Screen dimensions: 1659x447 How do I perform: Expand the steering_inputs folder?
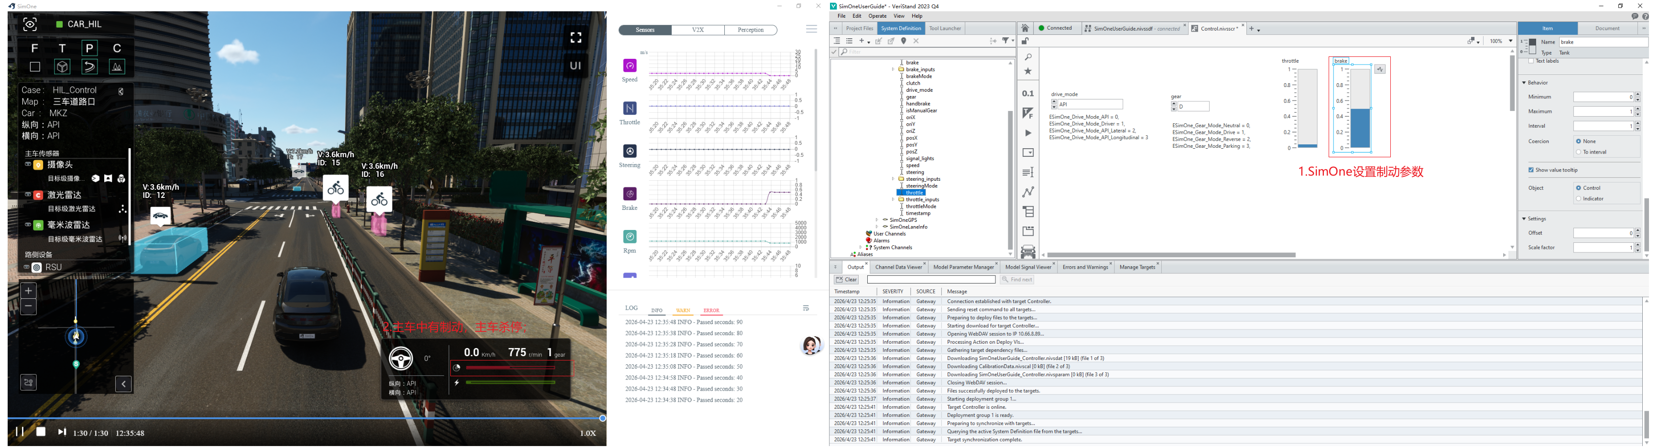tap(893, 179)
